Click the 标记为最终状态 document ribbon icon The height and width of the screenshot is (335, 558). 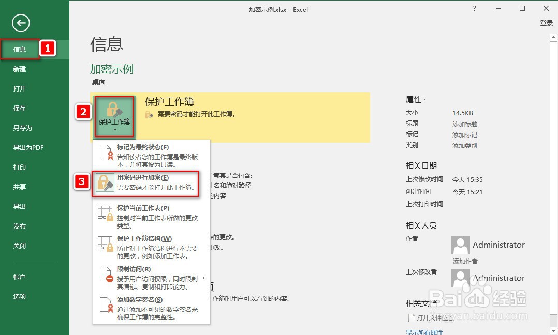106,152
